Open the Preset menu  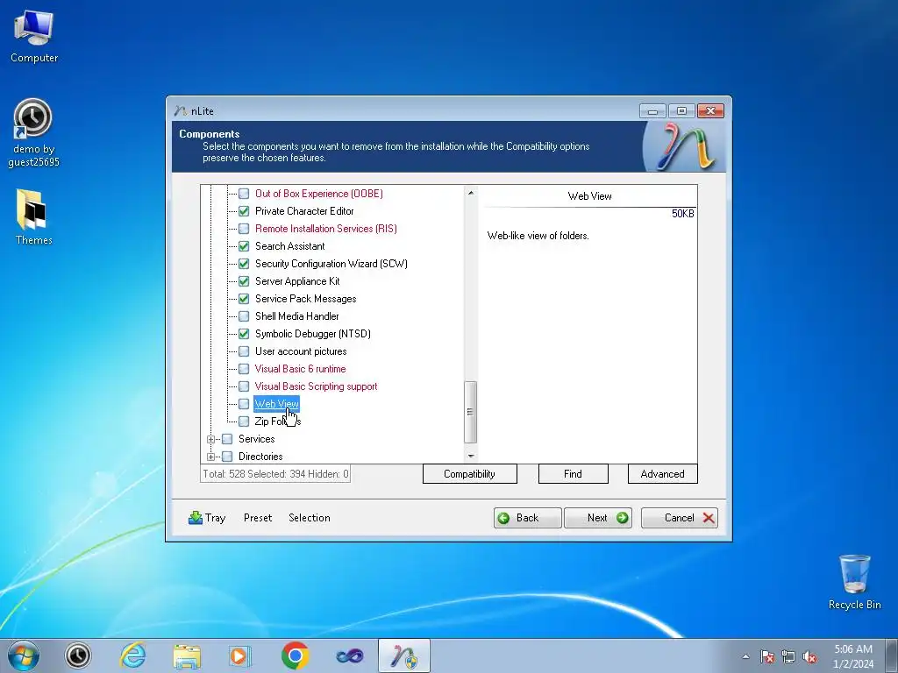pos(258,518)
